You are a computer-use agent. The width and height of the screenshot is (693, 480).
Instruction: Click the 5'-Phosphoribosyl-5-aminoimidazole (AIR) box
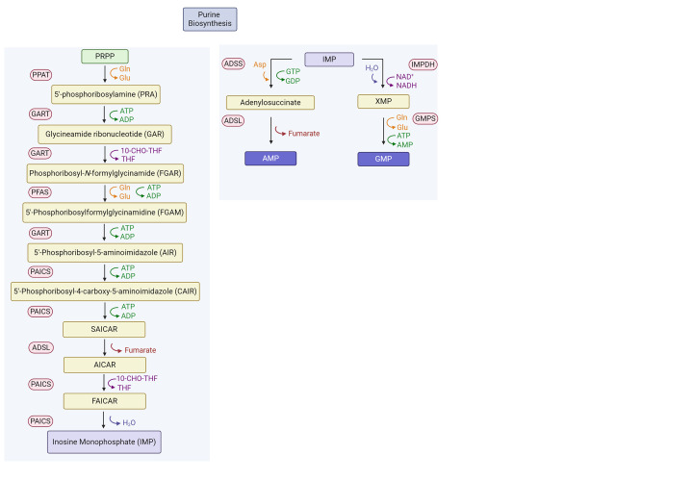105,252
